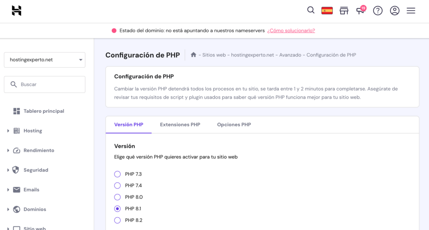Click inside the Buscar search field
The width and height of the screenshot is (429, 230).
pyautogui.click(x=44, y=84)
